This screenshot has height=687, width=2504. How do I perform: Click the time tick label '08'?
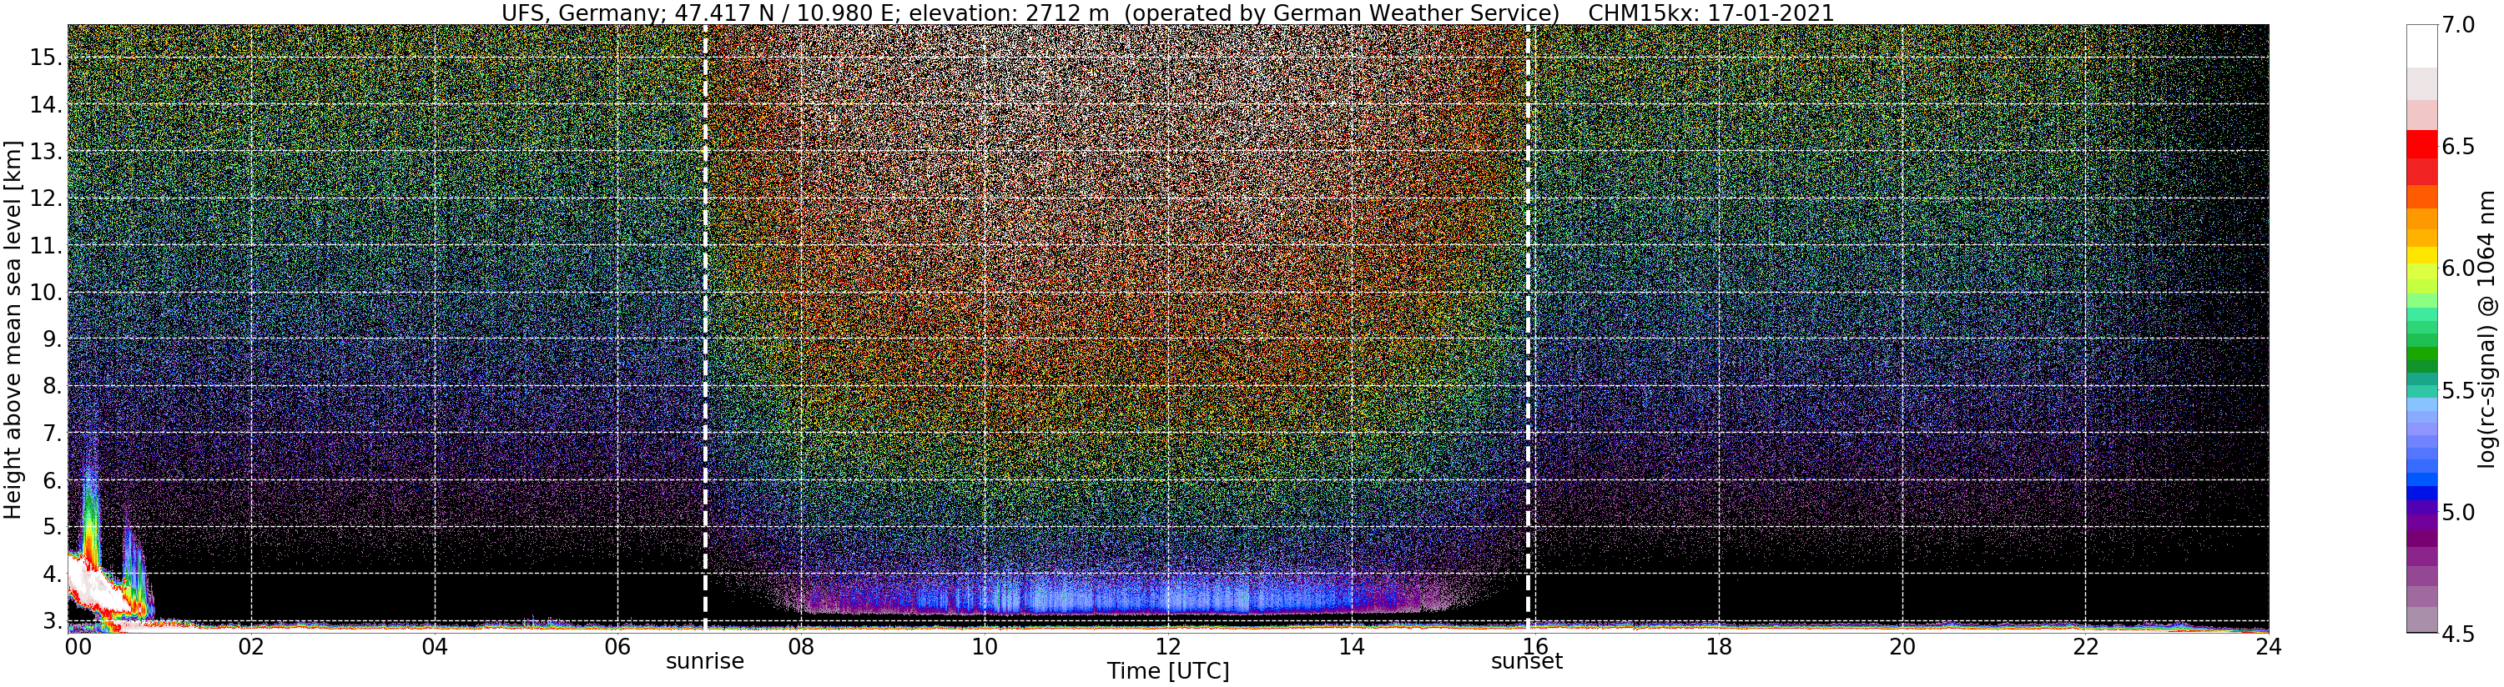801,646
